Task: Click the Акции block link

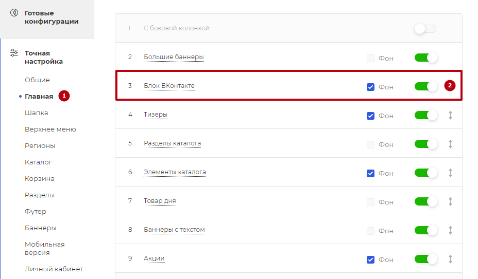Action: point(154,258)
